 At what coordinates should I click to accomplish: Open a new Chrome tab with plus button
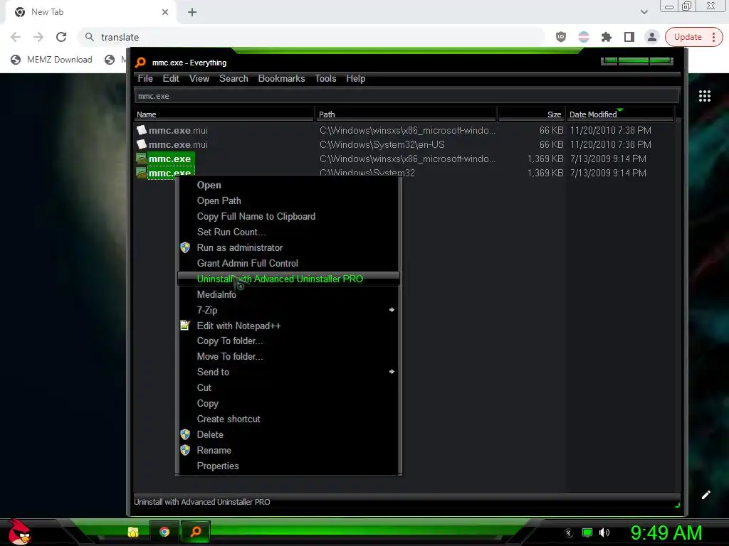pos(192,12)
